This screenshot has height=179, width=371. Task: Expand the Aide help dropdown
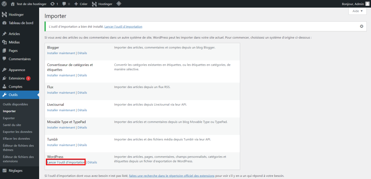point(357,11)
